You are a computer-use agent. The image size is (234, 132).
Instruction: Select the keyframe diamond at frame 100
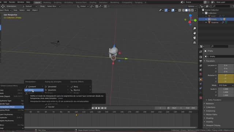tap(76, 115)
